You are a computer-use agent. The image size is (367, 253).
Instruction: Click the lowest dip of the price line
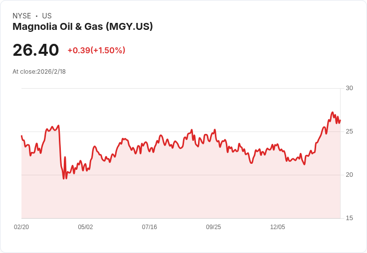(x=64, y=178)
